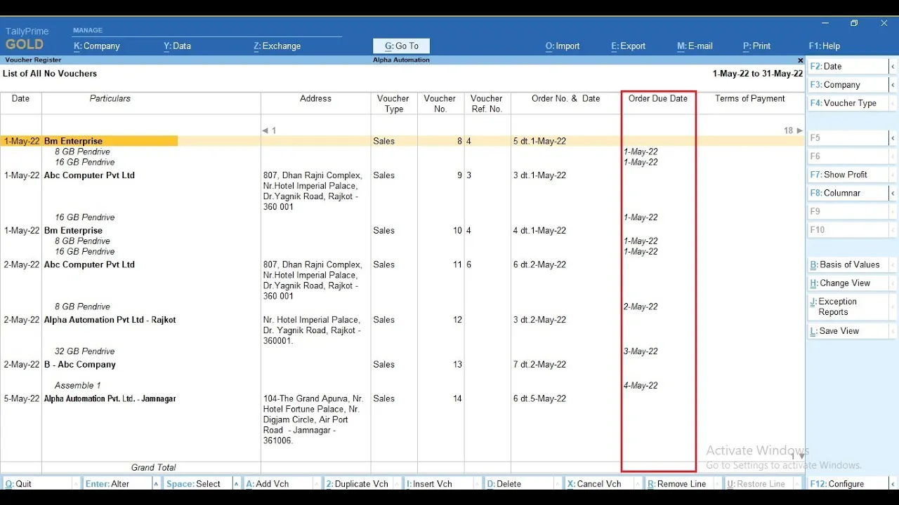Open the P: Print menu
Viewport: 899px width, 505px height.
(x=756, y=46)
